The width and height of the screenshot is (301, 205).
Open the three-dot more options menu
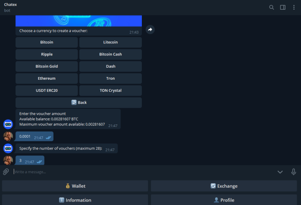click(294, 8)
